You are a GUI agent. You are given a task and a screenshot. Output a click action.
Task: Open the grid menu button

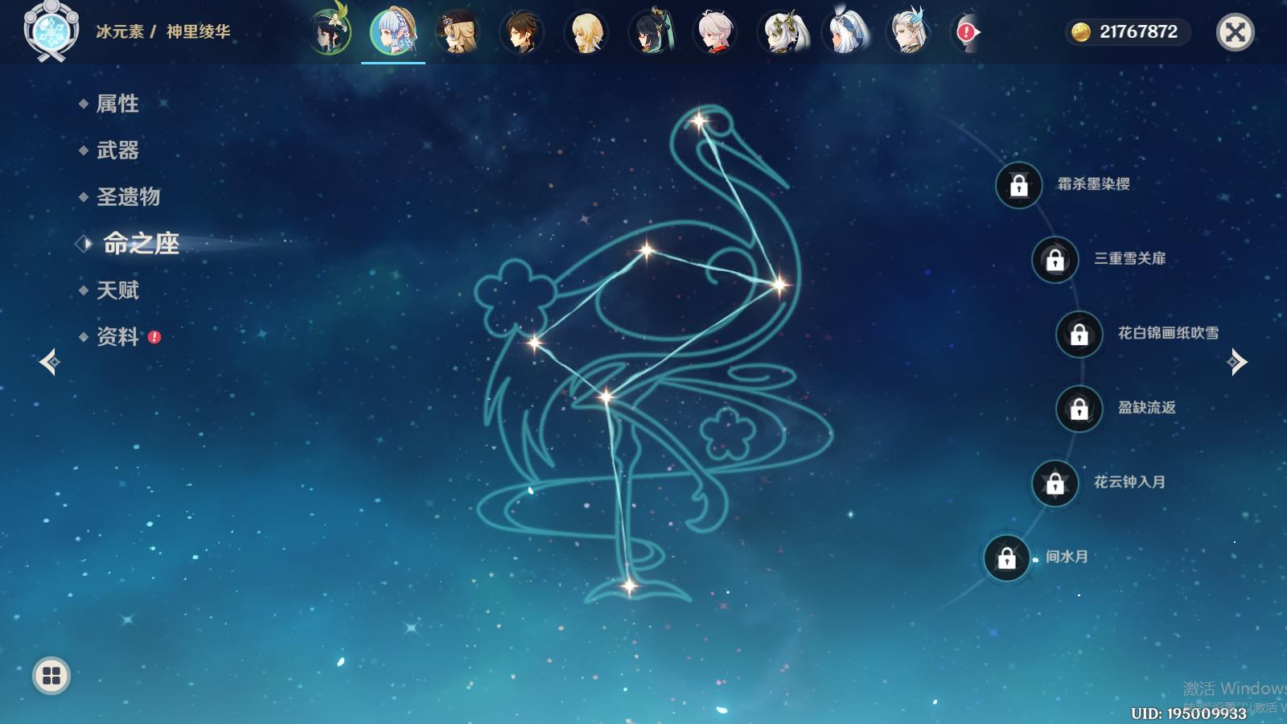[x=51, y=676]
